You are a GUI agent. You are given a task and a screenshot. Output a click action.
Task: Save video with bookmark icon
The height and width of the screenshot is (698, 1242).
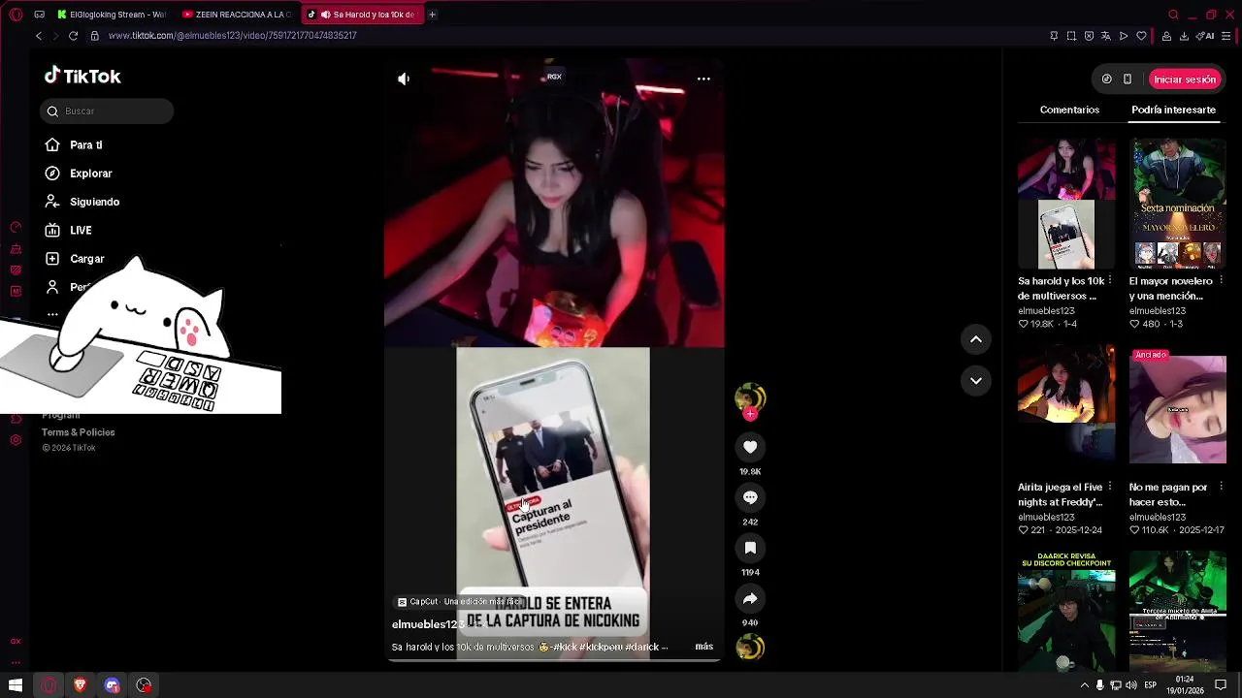(x=750, y=548)
